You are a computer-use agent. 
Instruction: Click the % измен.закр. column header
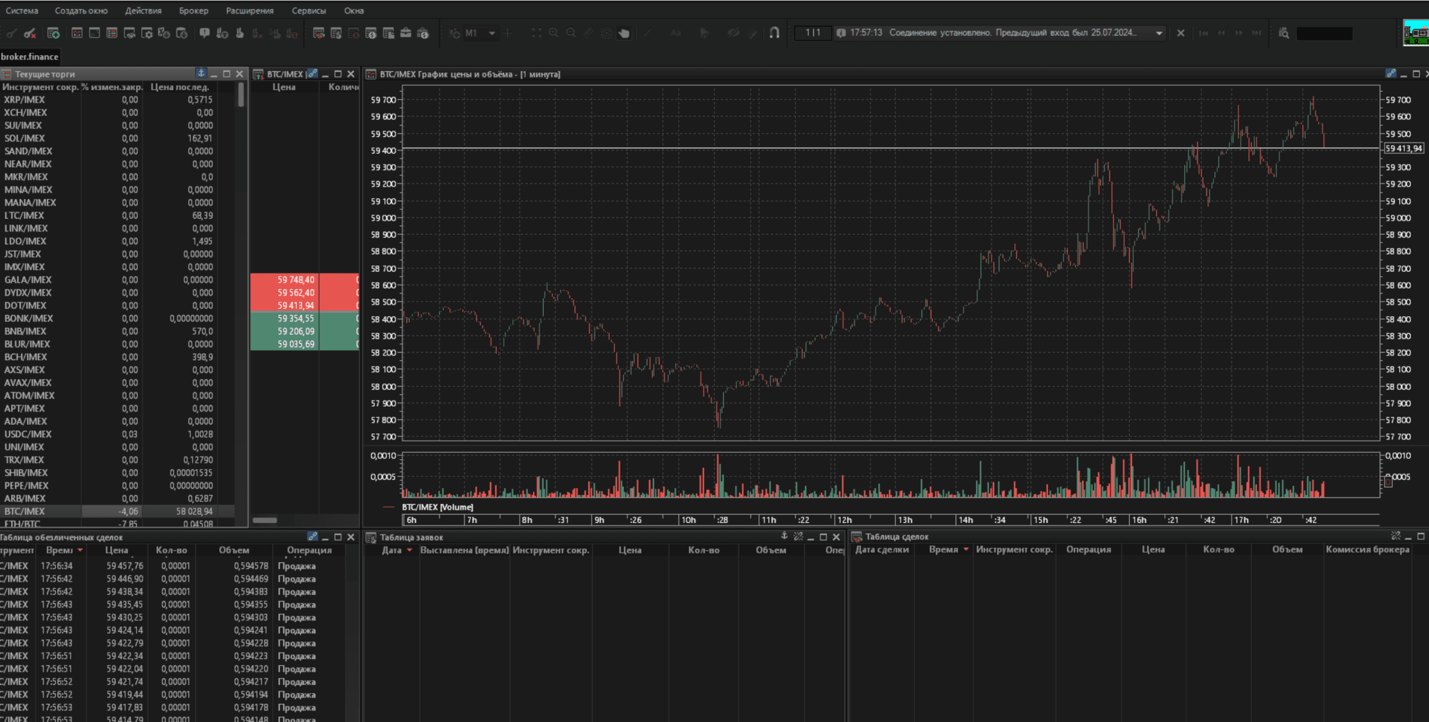(112, 87)
